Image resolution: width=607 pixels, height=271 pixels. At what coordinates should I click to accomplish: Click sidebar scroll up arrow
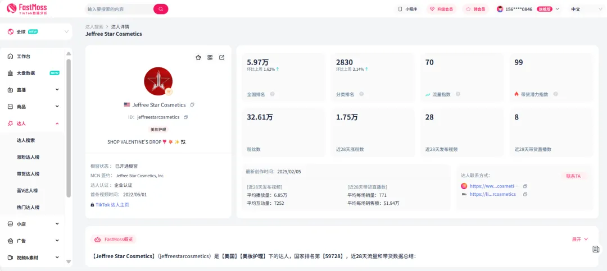[69, 54]
